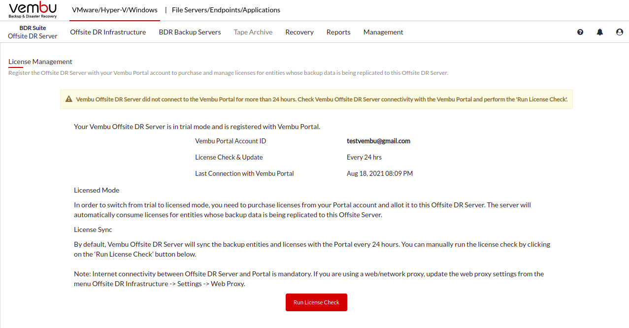
Task: Click the Vembu Portal Account ID label
Action: coord(231,141)
